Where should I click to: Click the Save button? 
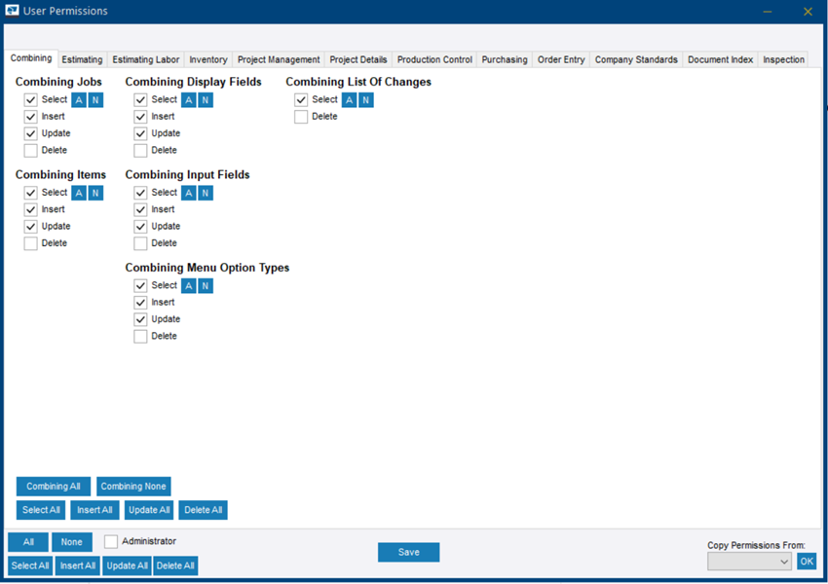pyautogui.click(x=409, y=552)
